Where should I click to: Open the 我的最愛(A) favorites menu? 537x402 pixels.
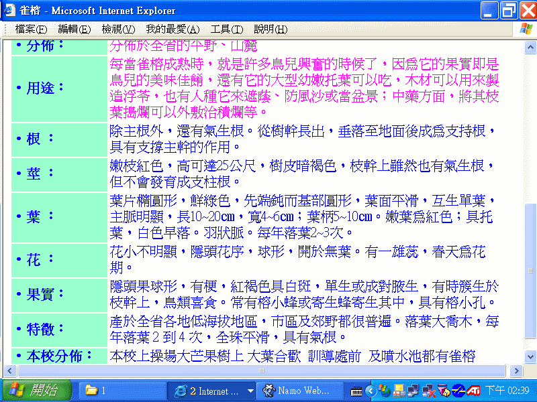173,29
